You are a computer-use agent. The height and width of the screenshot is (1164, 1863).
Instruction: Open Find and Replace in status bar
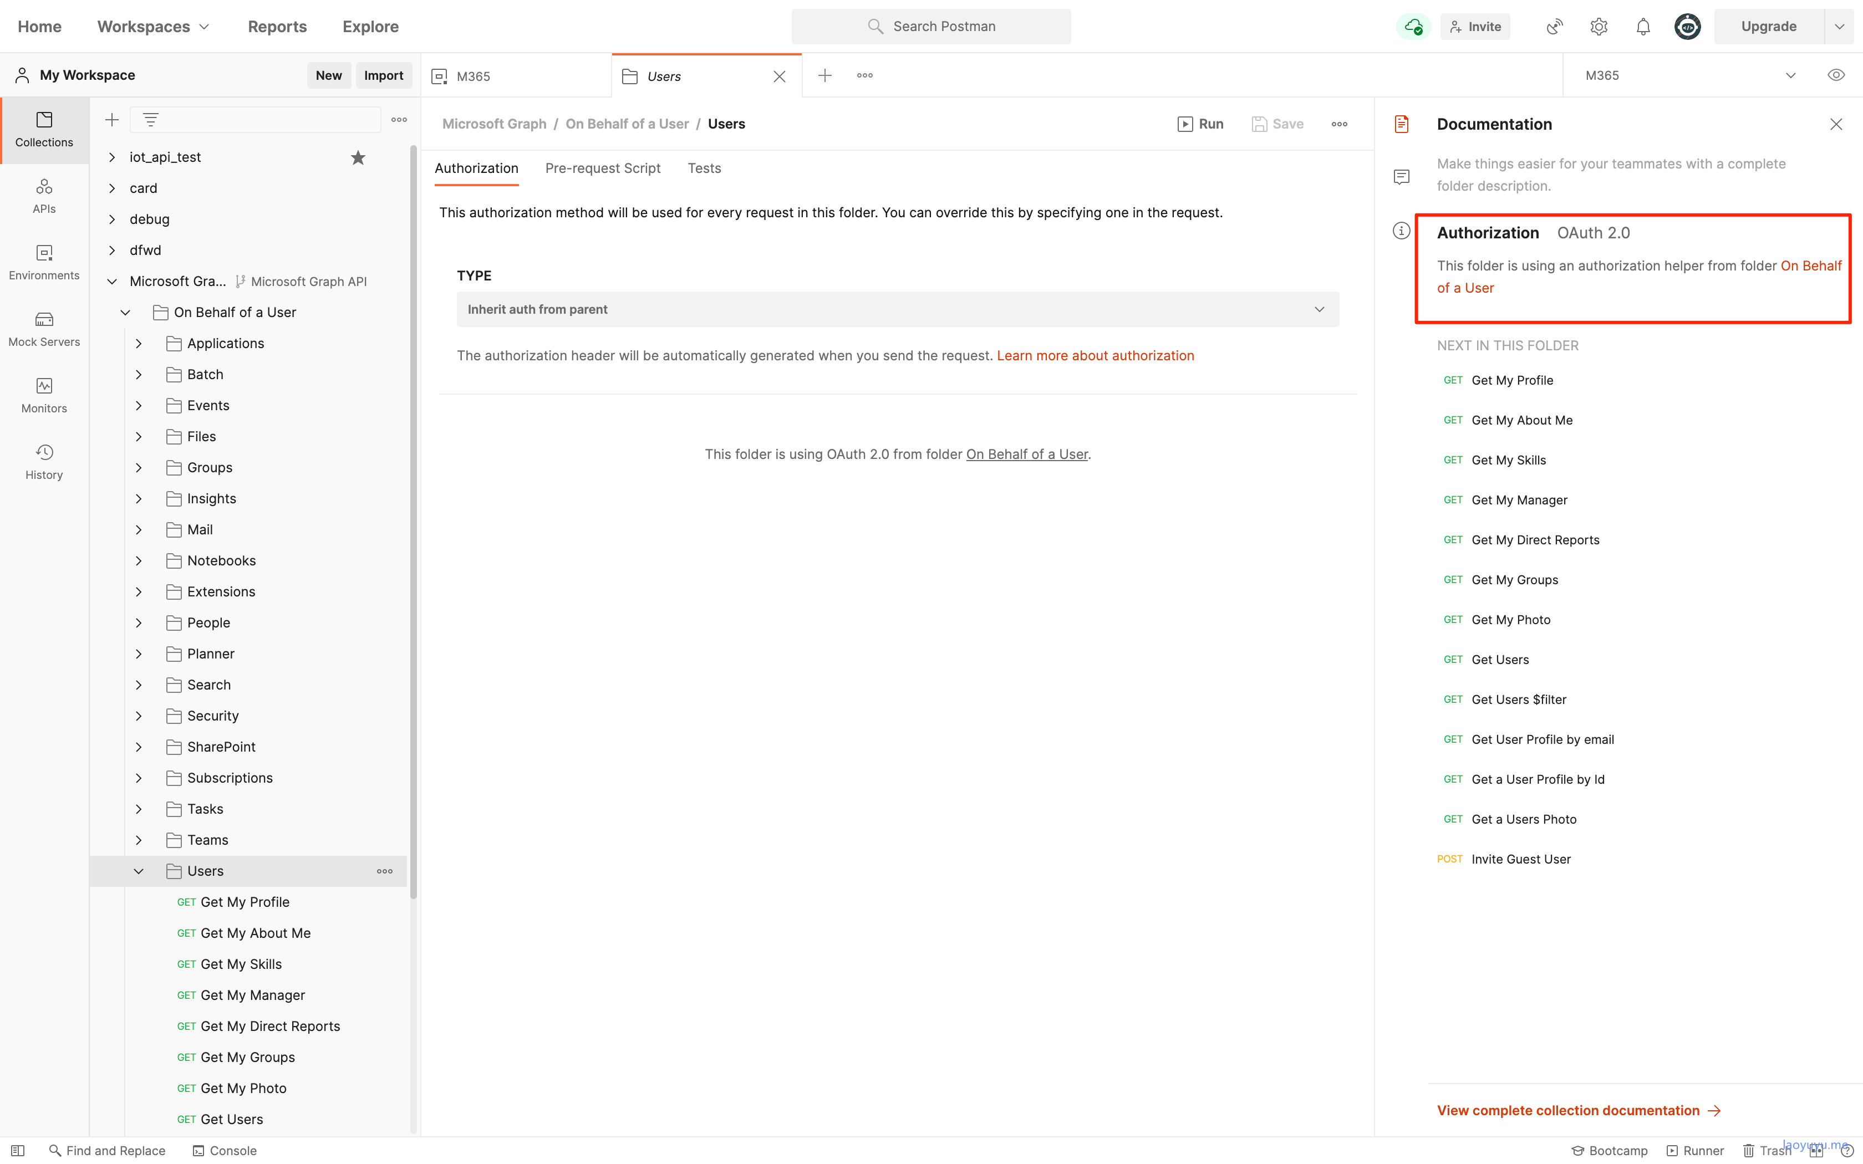107,1150
